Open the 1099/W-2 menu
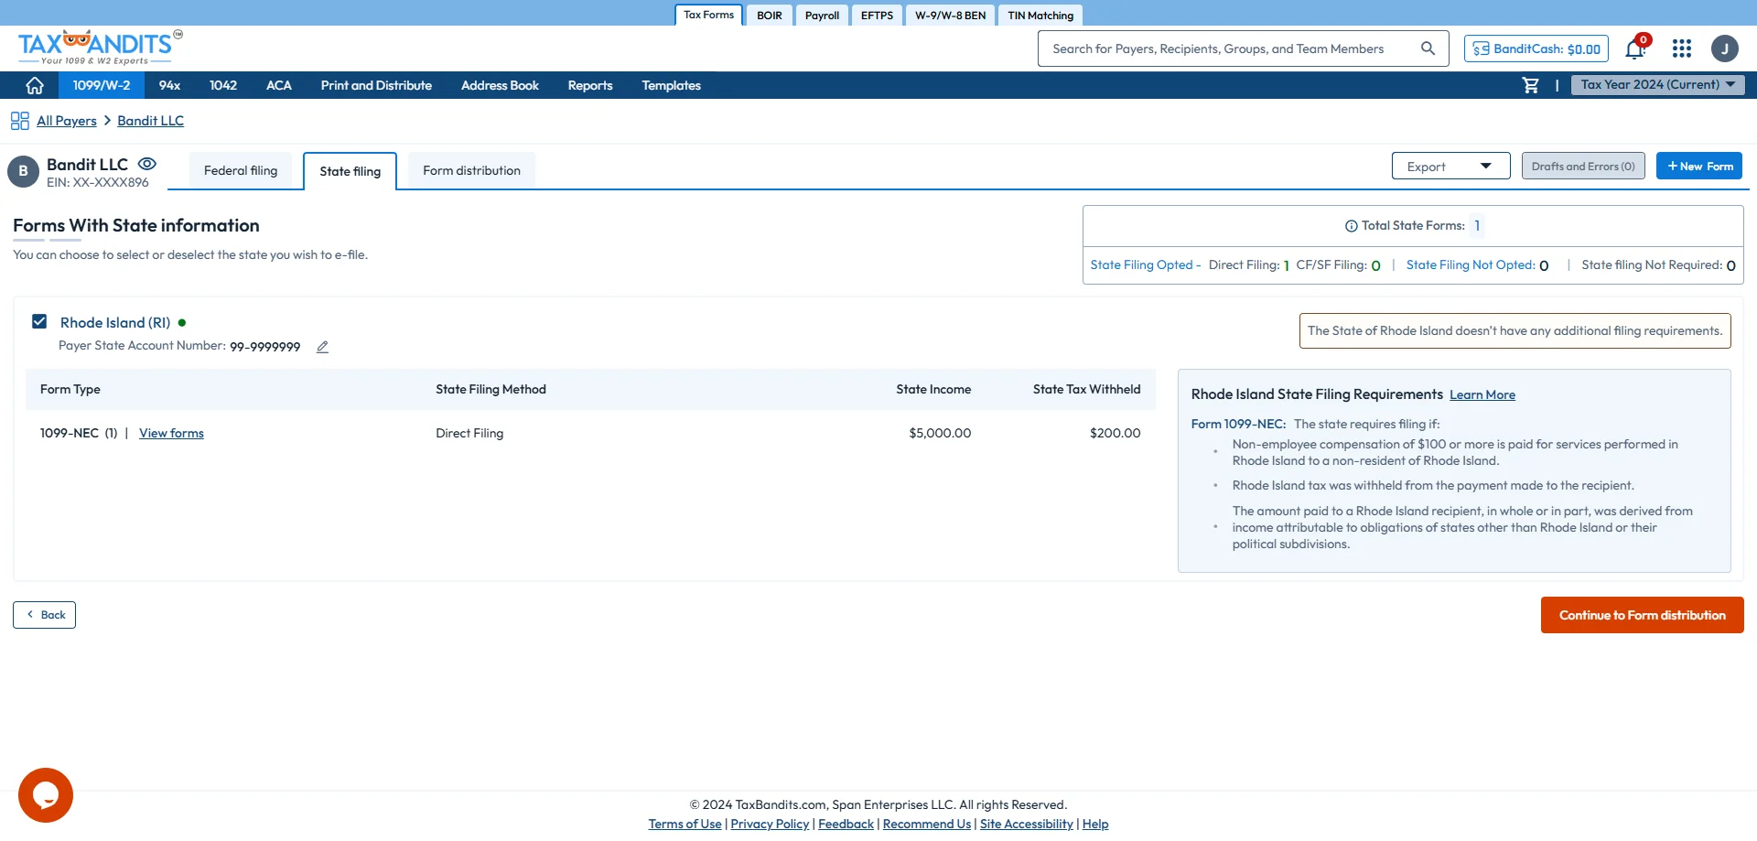The width and height of the screenshot is (1757, 841). (x=102, y=85)
